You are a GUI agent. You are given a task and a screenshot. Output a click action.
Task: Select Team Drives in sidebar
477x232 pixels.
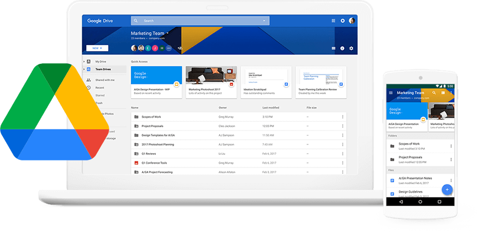point(103,69)
